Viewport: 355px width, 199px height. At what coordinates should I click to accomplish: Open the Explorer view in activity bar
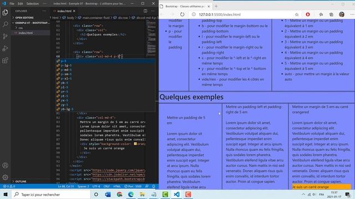(5, 12)
